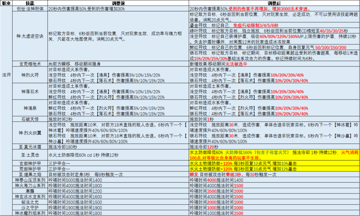Click the 吟唱时间1900施法时间1900 cell
The width and height of the screenshot is (360, 216).
click(x=118, y=207)
